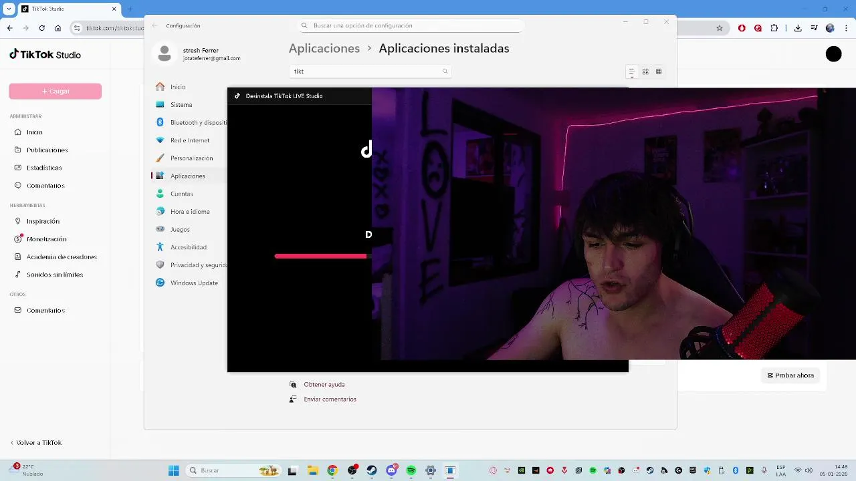Open Steam from taskbar
This screenshot has width=856, height=481.
pos(372,470)
